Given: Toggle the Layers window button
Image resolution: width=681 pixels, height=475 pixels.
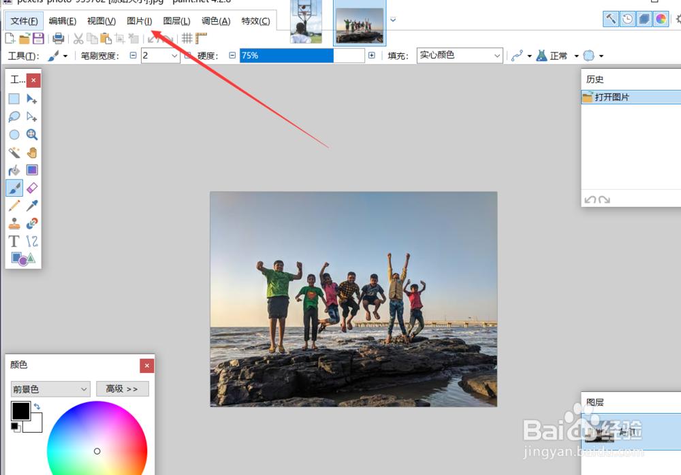Looking at the screenshot, I should [644, 19].
